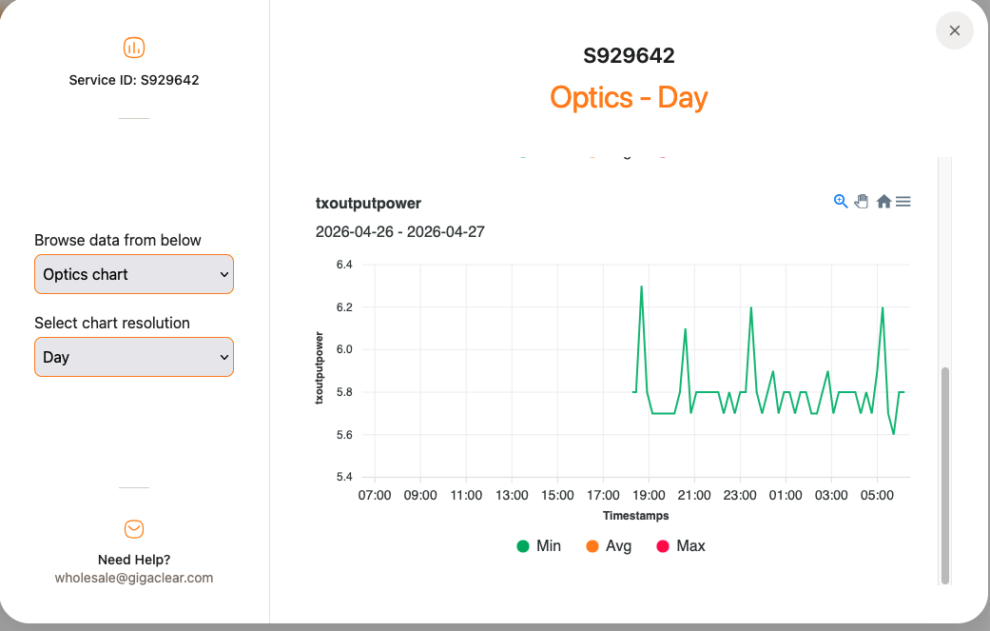Screen dimensions: 990x631
Task: Reset chart zoom with home icon
Action: coord(883,202)
